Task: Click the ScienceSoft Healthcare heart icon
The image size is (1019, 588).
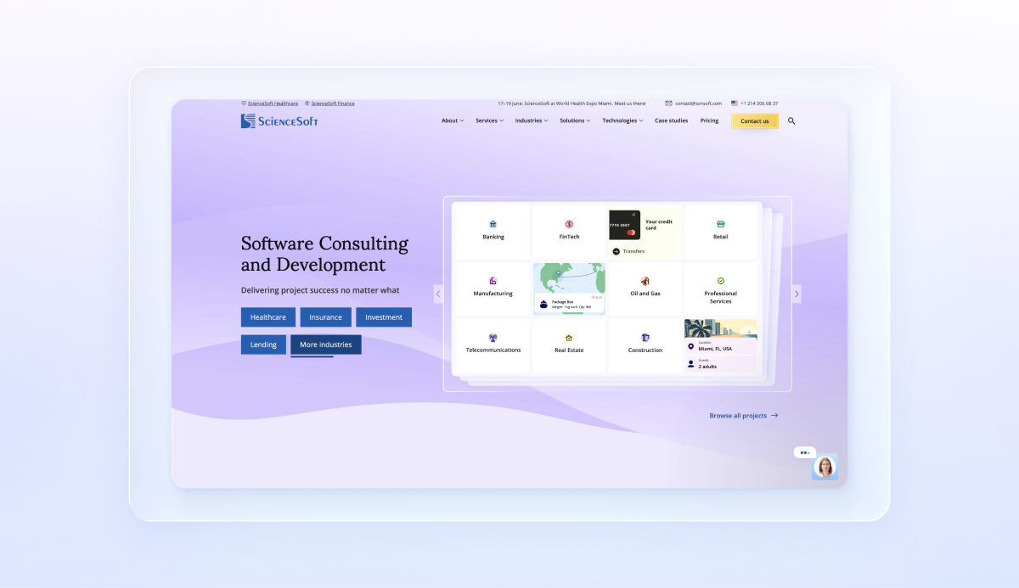Action: (244, 104)
